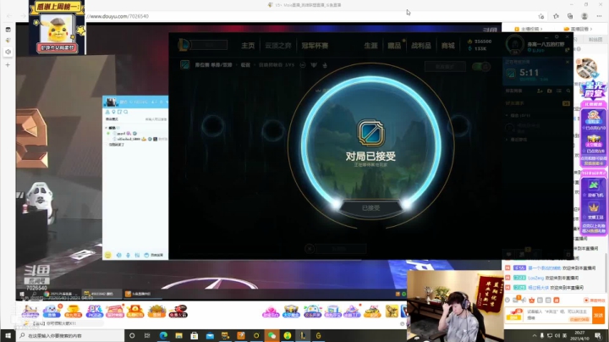This screenshot has height=342, width=609.
Task: Click the 全部榜单 link above chat
Action: 529,29
